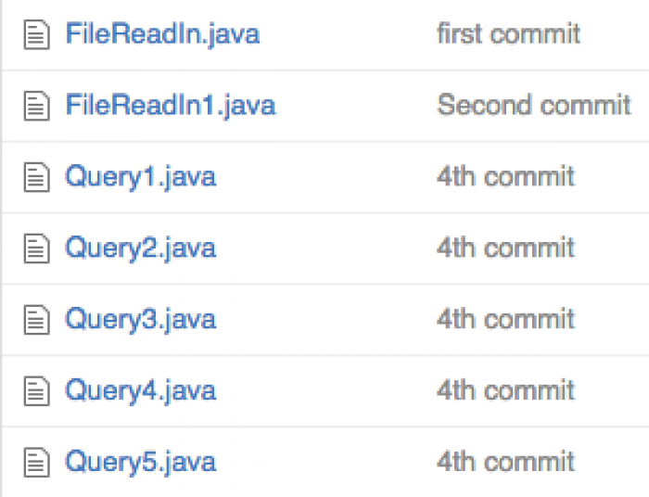Click the file icon beside Query1.java
The width and height of the screenshot is (649, 497).
[x=37, y=177]
